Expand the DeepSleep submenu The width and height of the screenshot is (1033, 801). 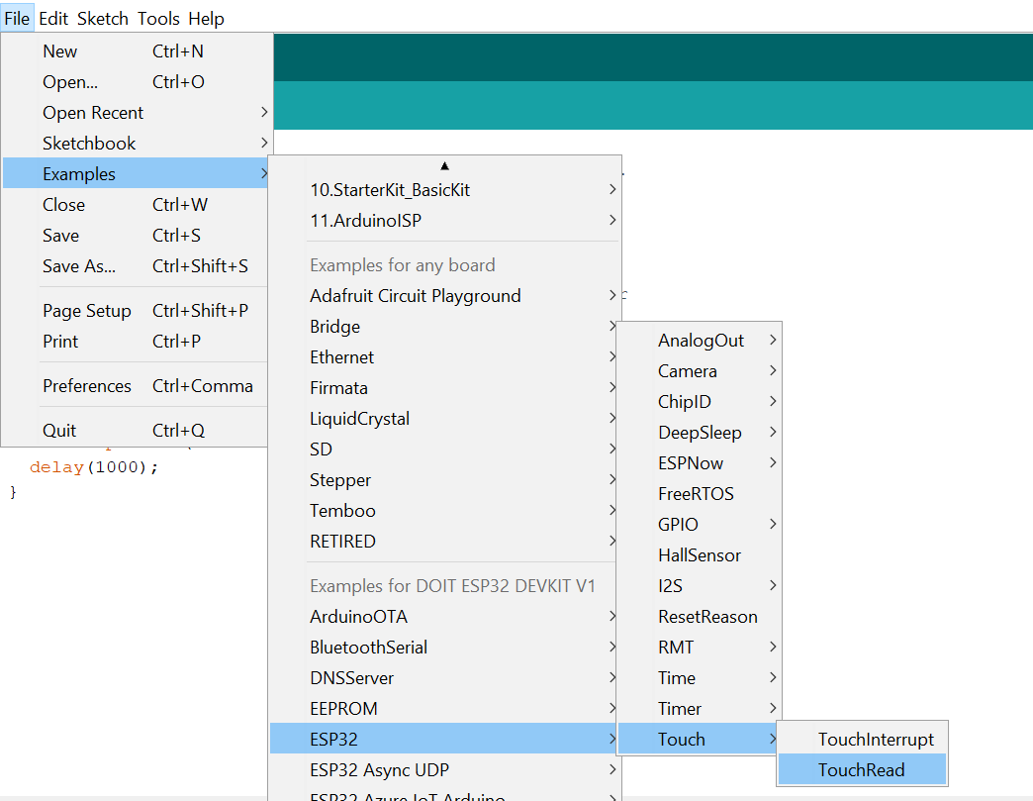(699, 432)
